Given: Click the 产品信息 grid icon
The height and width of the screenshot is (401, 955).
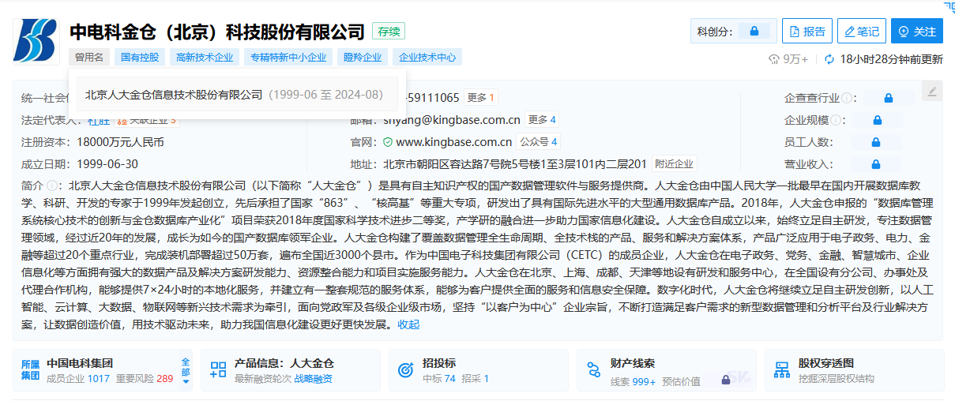Looking at the screenshot, I should tap(219, 369).
